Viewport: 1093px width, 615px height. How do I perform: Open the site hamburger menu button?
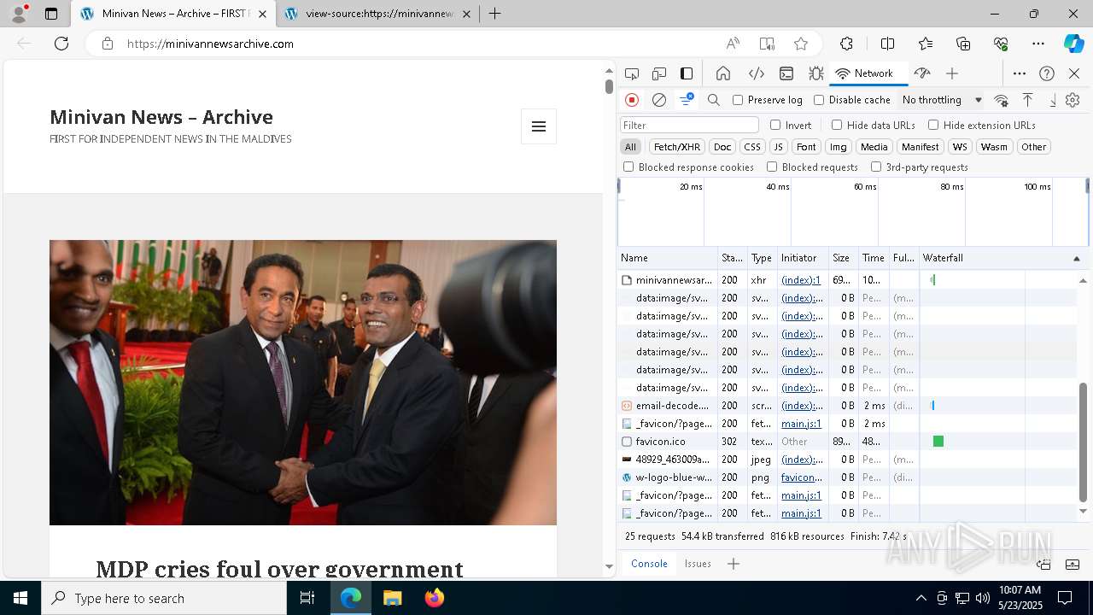(539, 126)
